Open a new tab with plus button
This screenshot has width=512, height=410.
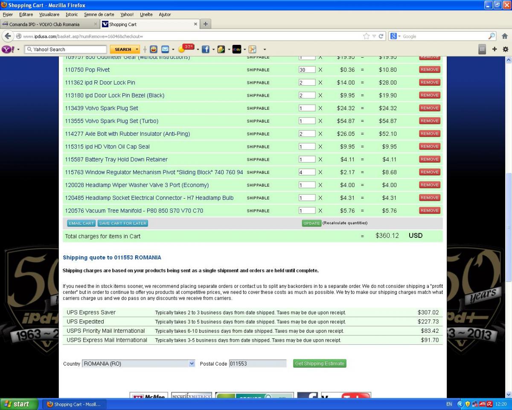coord(205,24)
